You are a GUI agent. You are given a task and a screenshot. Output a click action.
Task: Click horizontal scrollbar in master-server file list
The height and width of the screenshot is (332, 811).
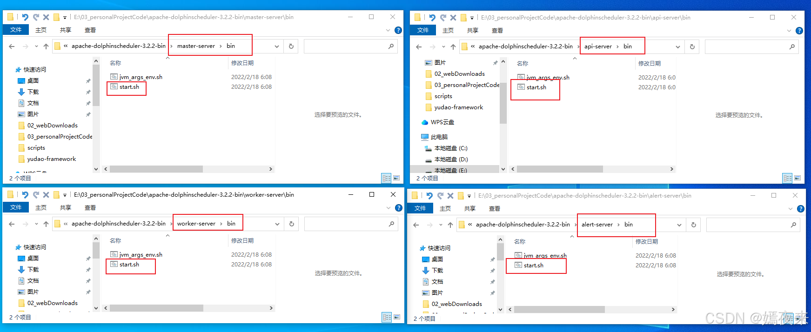[x=156, y=169]
